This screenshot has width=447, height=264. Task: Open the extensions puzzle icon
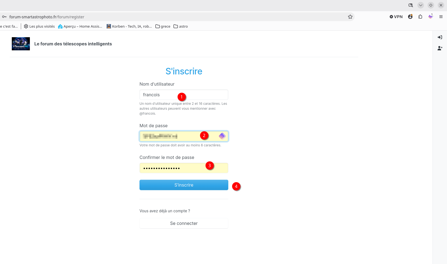420,17
